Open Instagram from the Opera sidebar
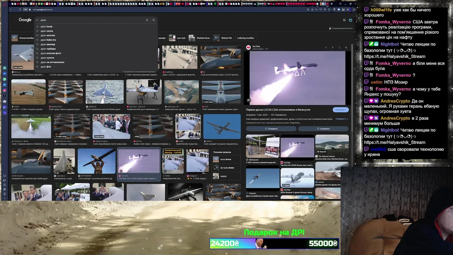453x255 pixels. click(x=5, y=90)
